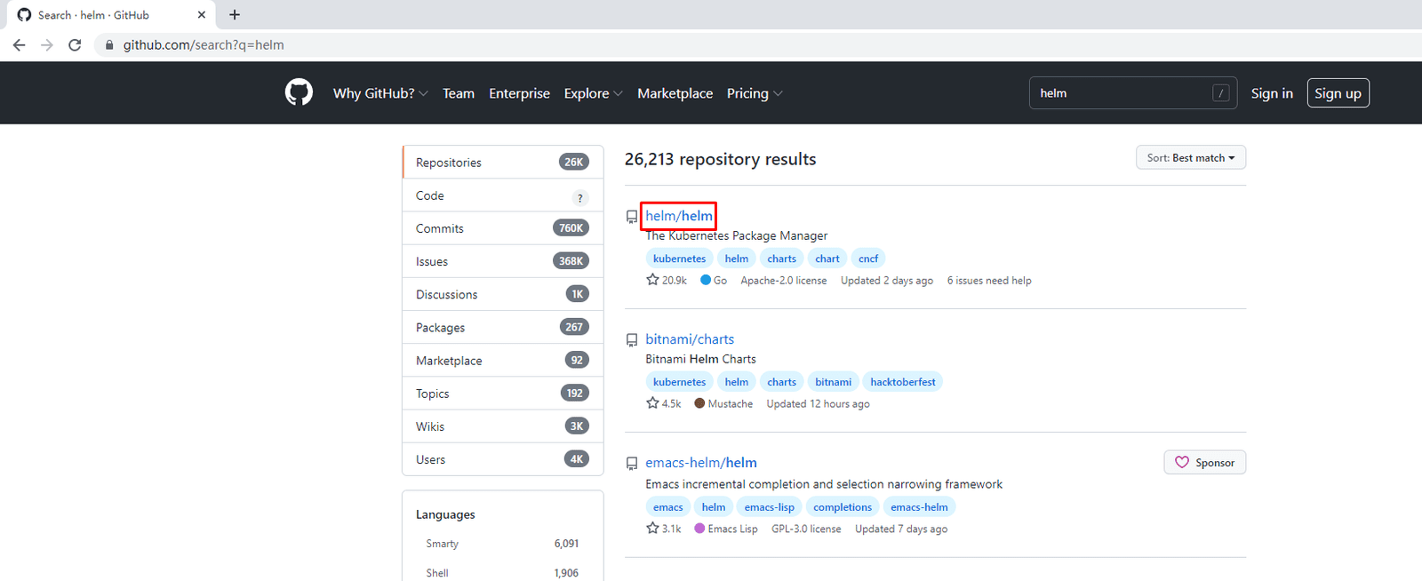
Task: Expand the Explore dropdown menu
Action: tap(593, 93)
